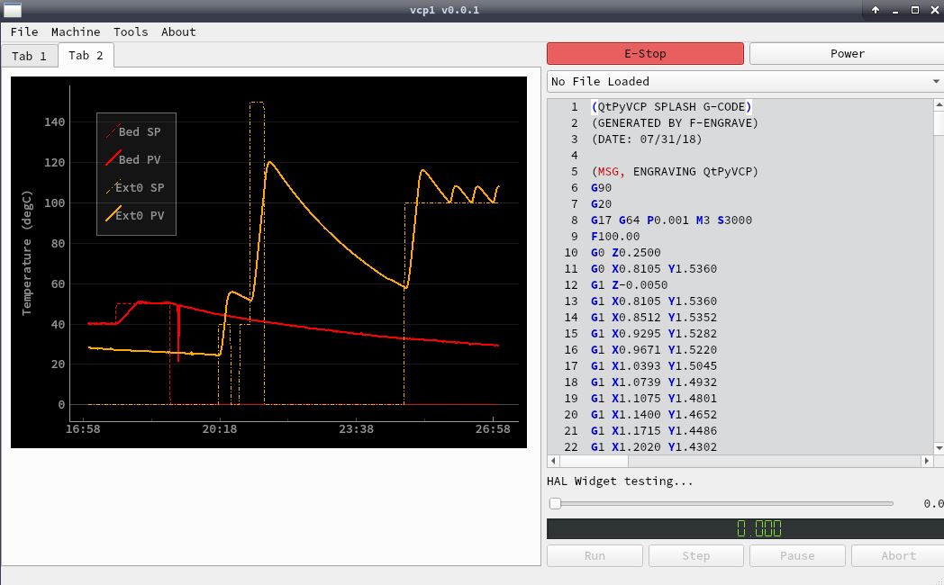
Task: Click the G17 G64 P0.001 M3 S3000 line
Action: click(671, 220)
